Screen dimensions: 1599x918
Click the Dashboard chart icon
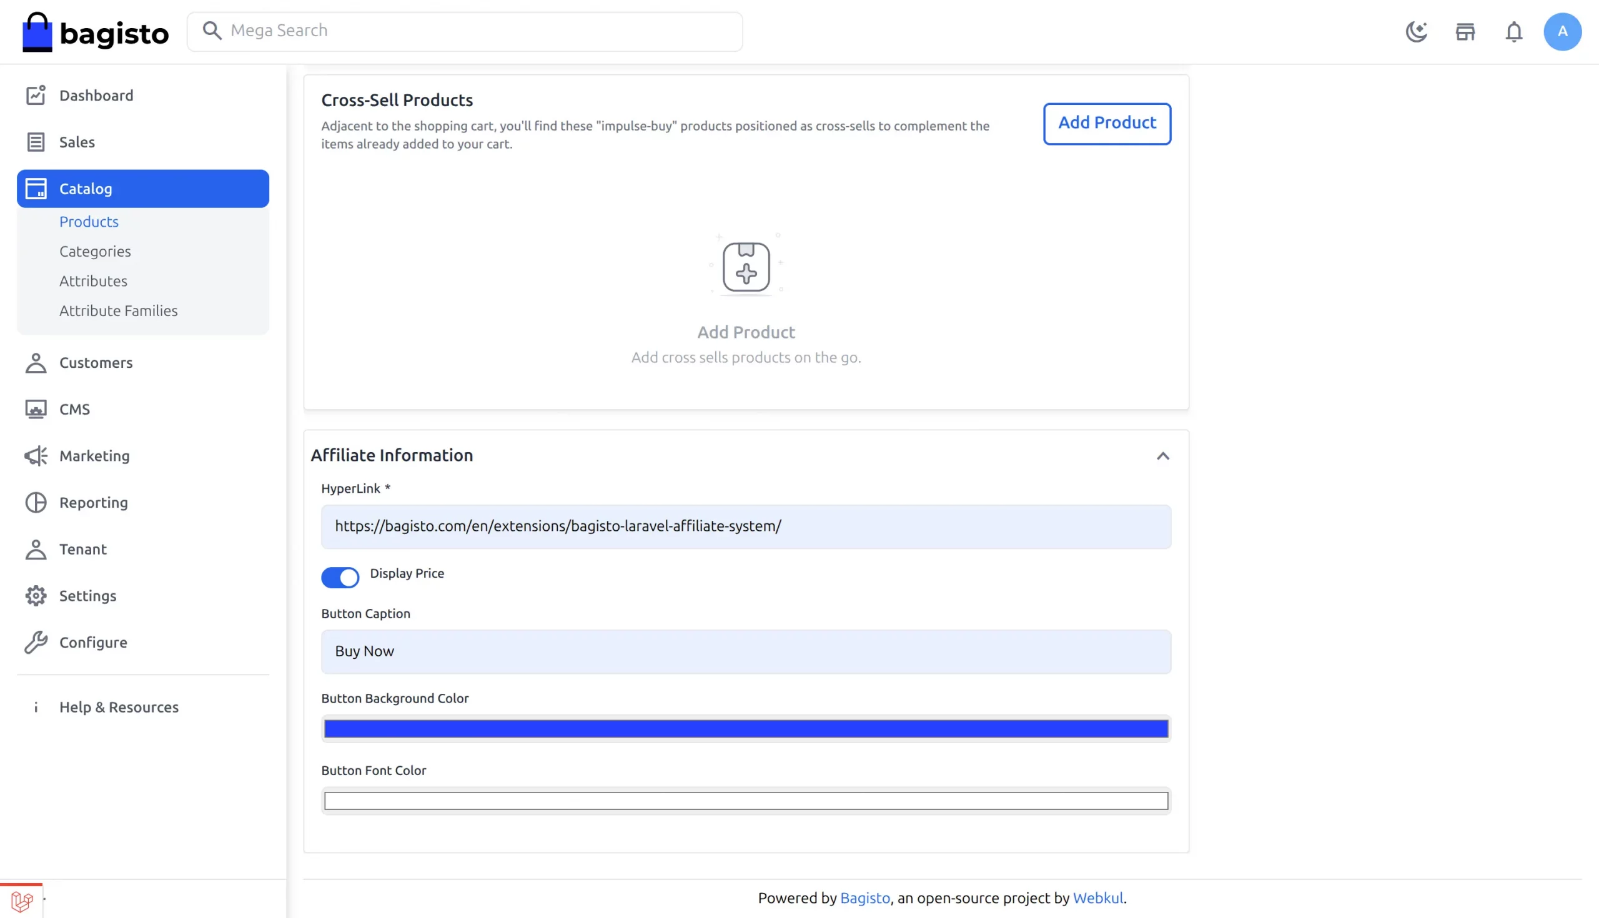[x=36, y=95]
